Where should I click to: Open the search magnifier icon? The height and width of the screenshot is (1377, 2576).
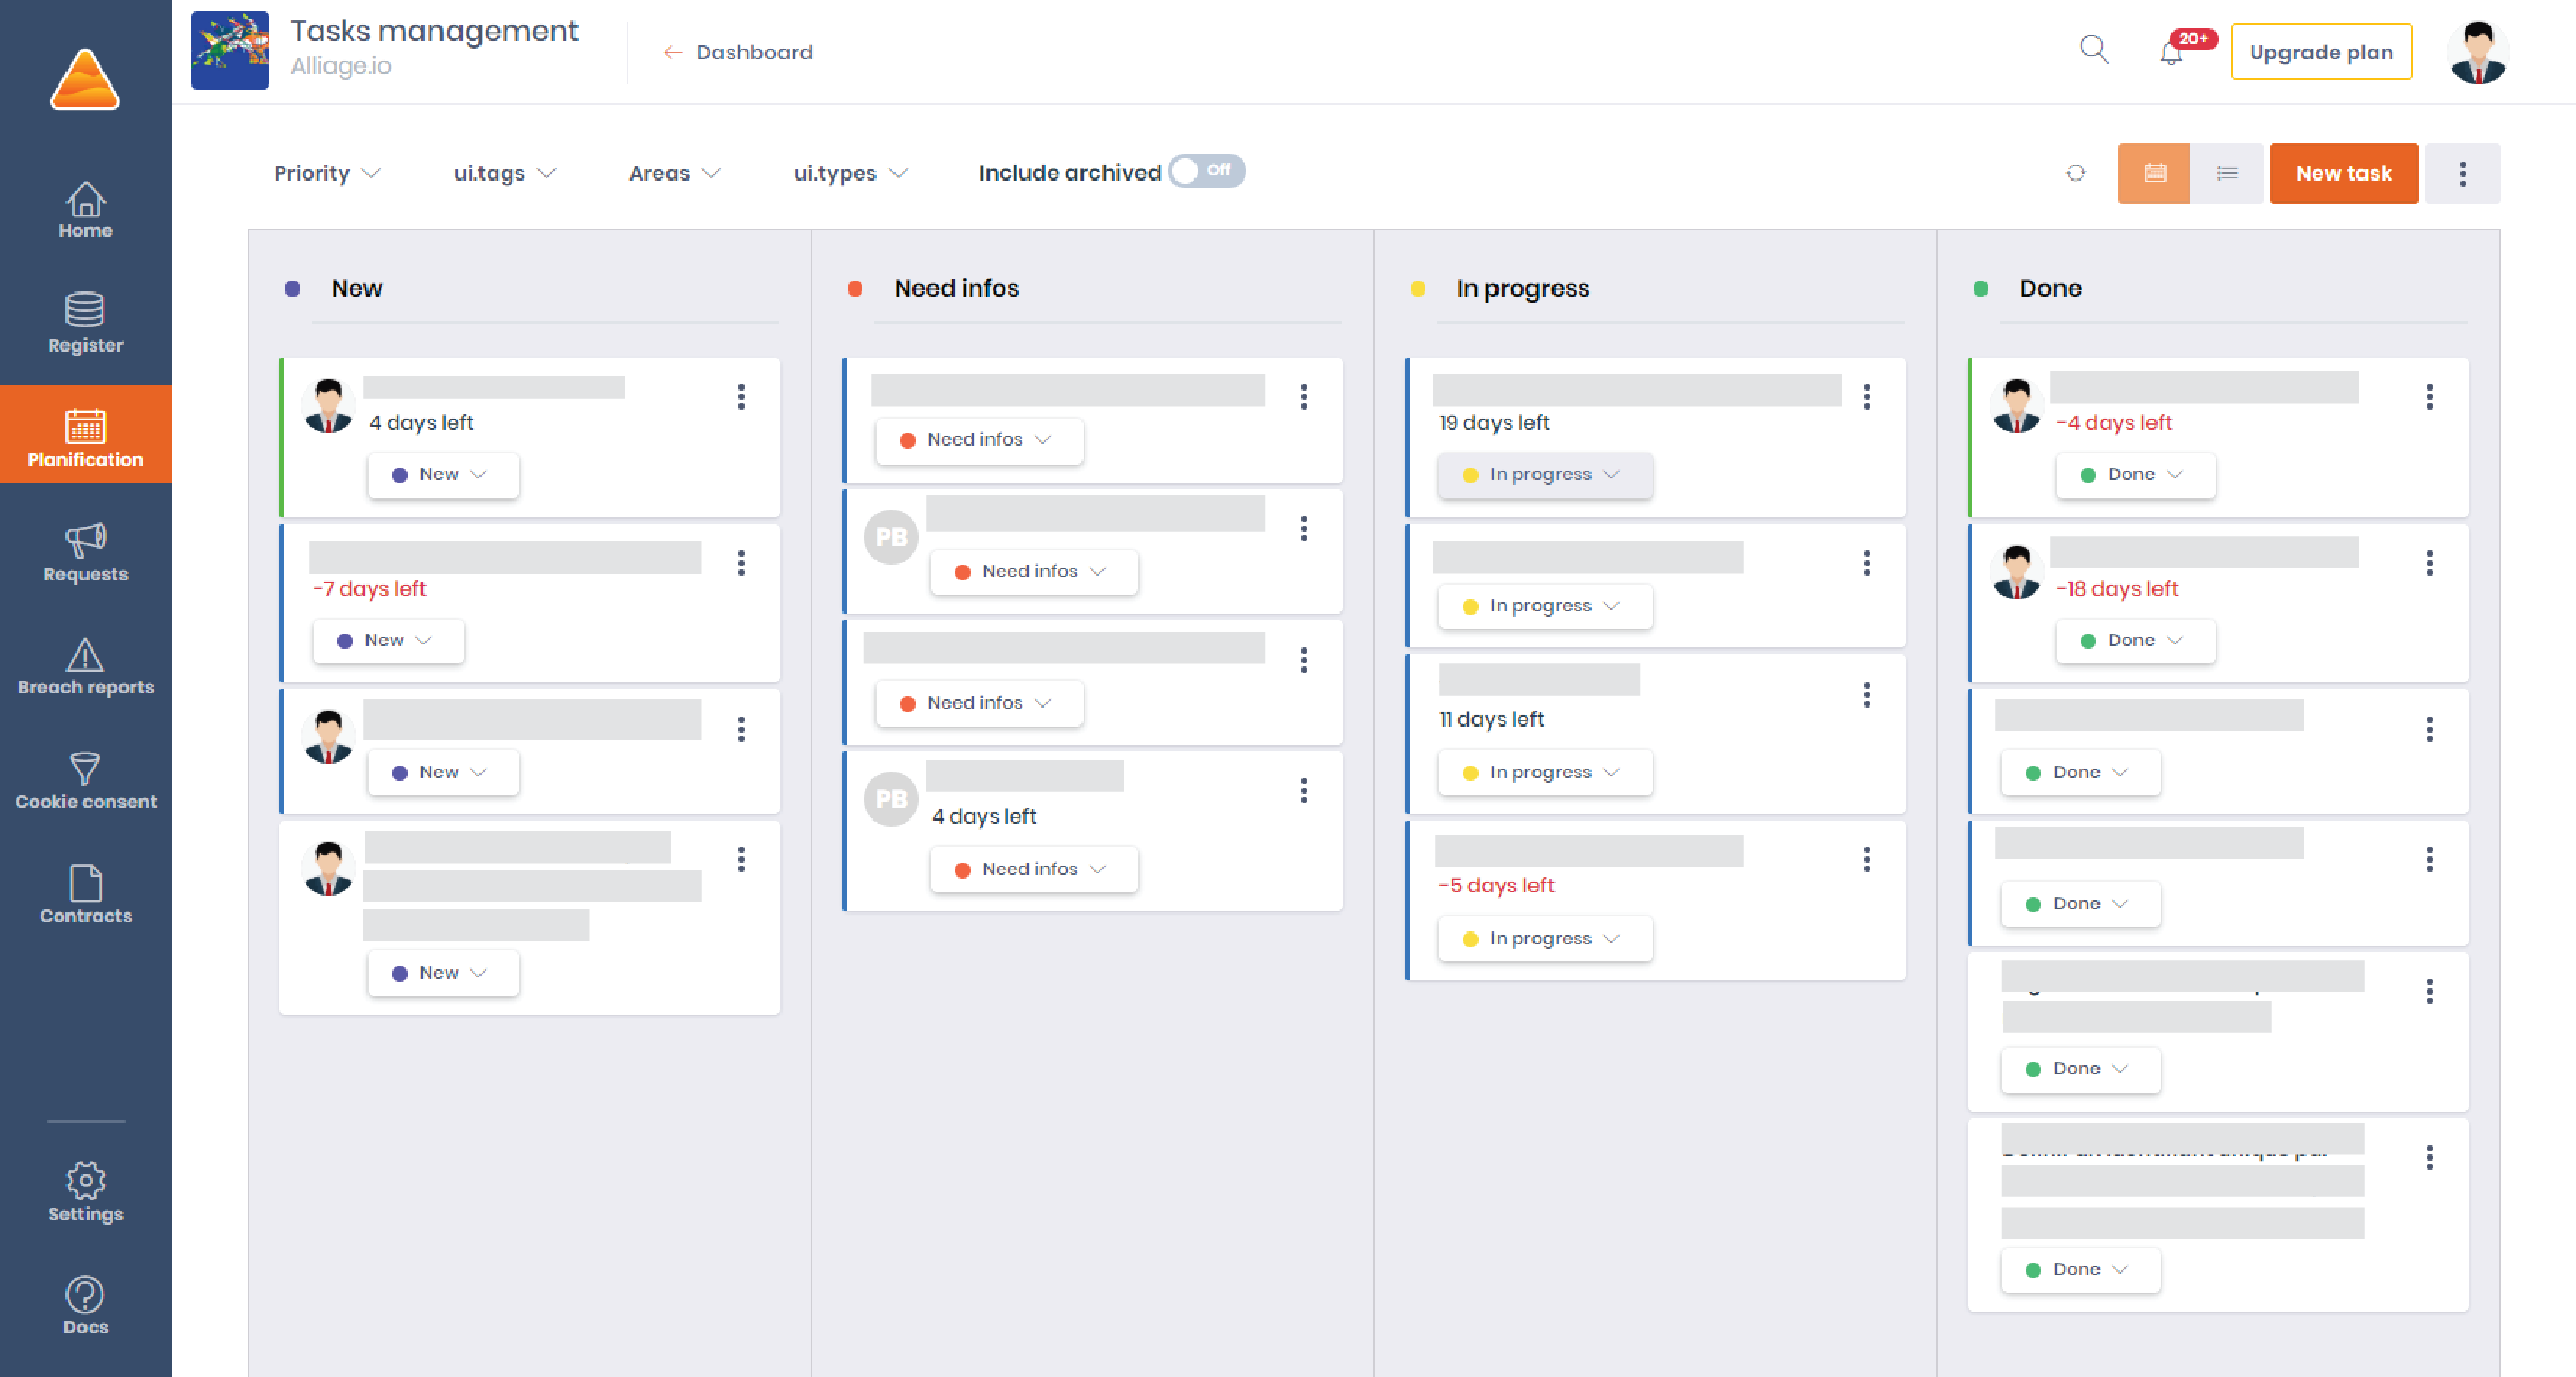[2093, 50]
